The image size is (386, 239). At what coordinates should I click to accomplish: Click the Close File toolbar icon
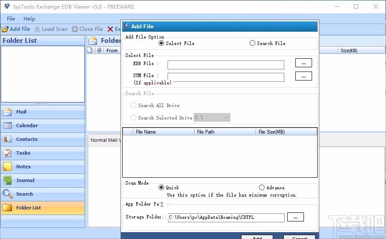click(75, 29)
